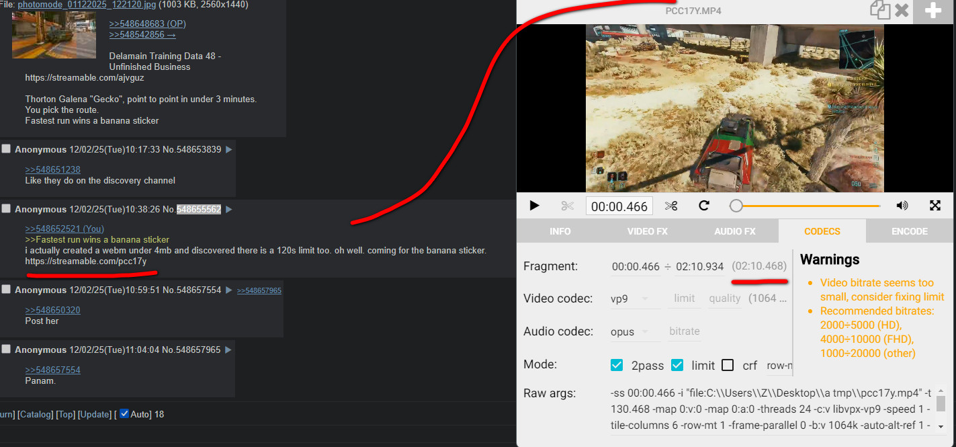The width and height of the screenshot is (956, 447).
Task: Follow the >>548542856 quote link
Action: [x=142, y=34]
